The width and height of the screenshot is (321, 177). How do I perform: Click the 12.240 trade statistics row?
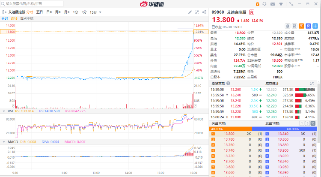[290, 95]
